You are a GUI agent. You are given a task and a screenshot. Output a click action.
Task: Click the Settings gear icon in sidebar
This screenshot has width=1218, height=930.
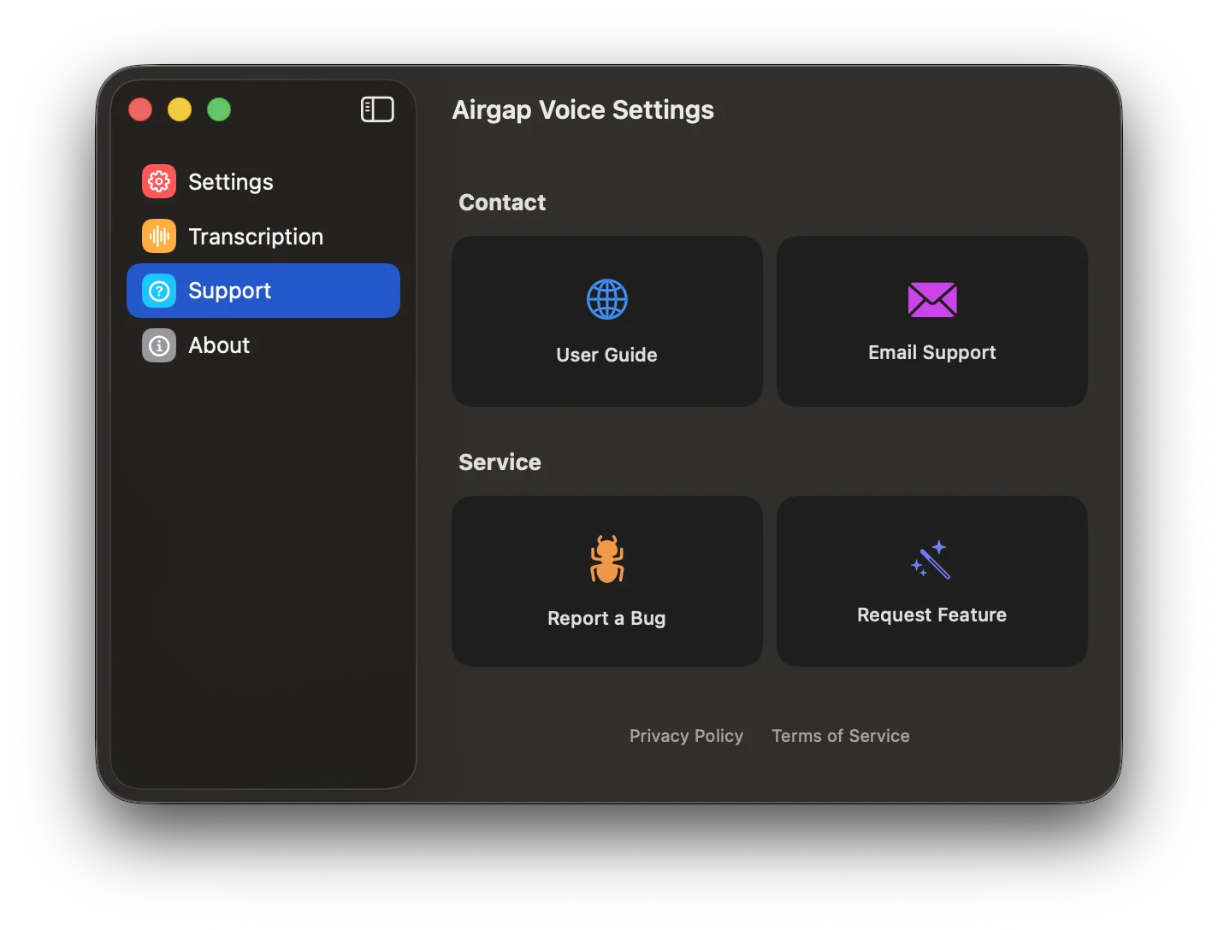[x=158, y=181]
